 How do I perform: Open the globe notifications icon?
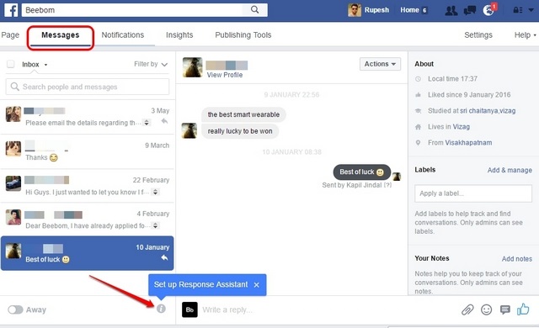(488, 10)
